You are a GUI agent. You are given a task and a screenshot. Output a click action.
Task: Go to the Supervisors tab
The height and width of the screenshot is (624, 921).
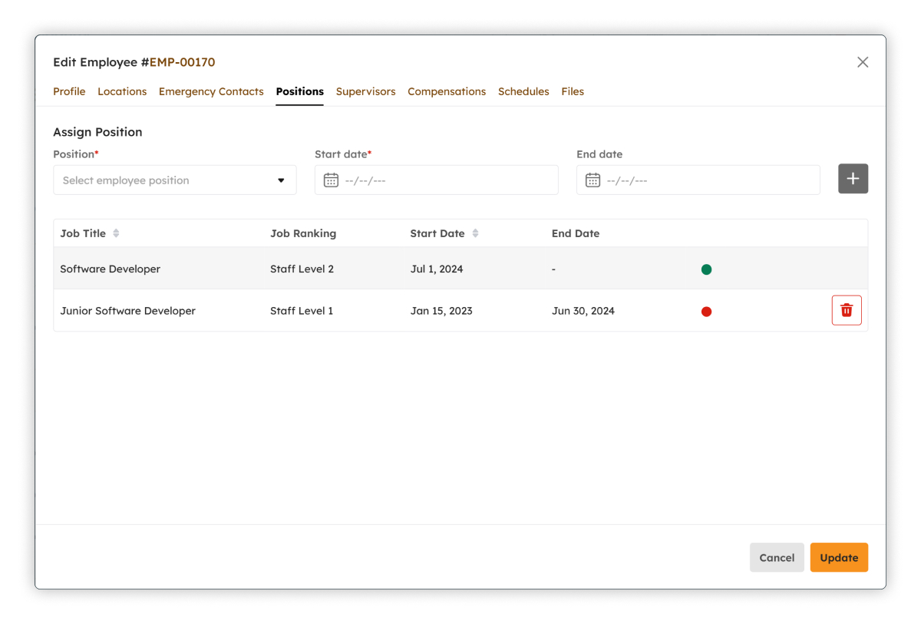[x=365, y=91]
